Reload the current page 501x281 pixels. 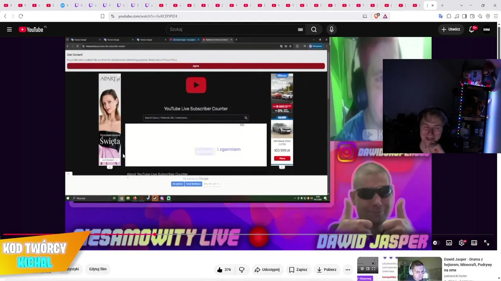[21, 16]
